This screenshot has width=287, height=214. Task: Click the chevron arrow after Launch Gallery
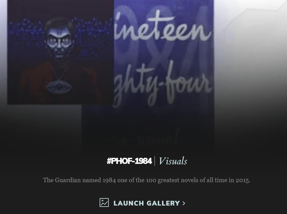click(x=184, y=203)
